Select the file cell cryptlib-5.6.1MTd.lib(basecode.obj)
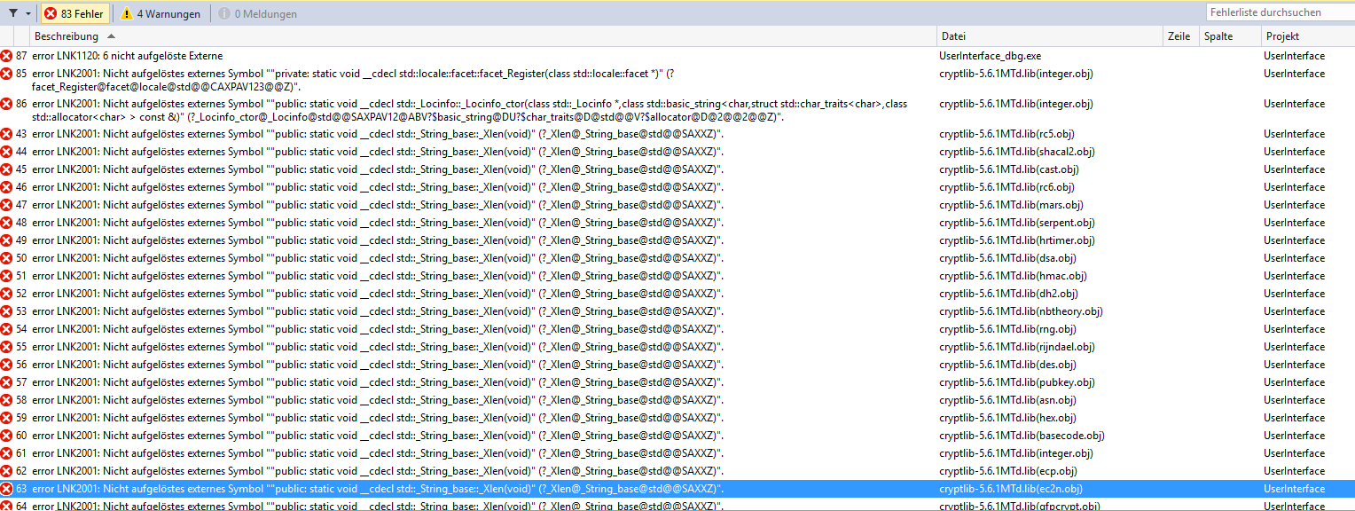 coord(1022,436)
